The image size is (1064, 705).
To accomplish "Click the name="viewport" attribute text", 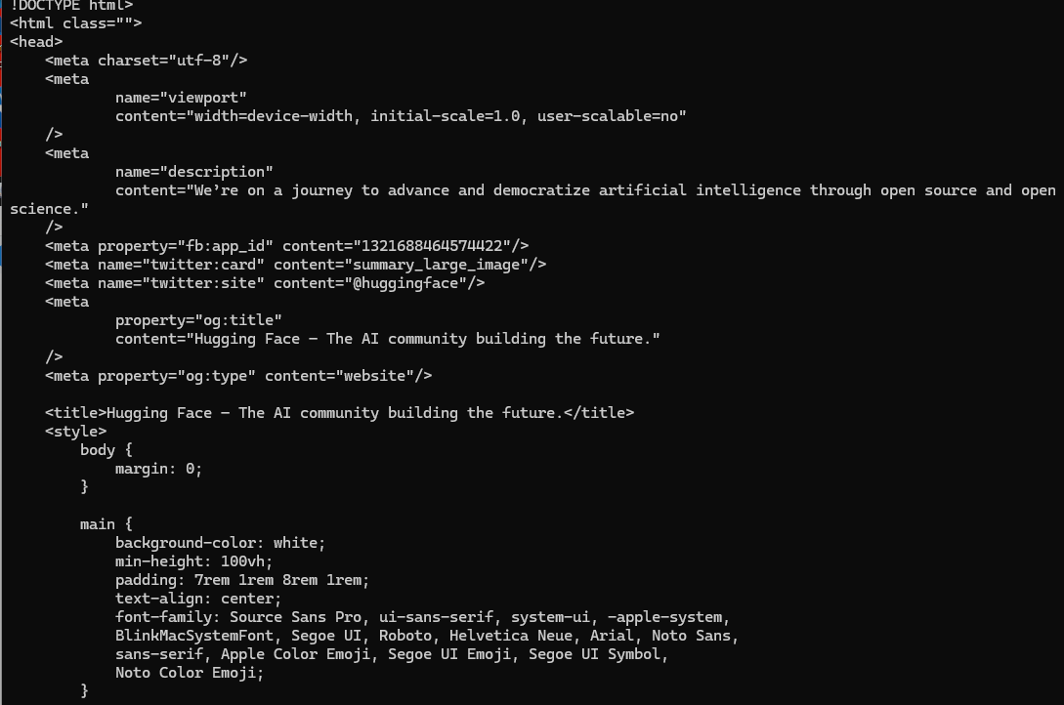I will click(181, 98).
